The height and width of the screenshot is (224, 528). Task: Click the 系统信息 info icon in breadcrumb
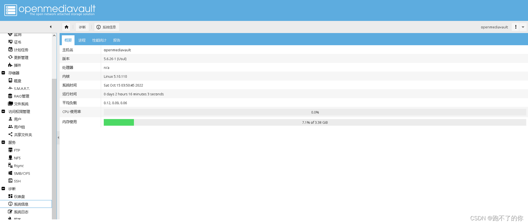pos(98,27)
